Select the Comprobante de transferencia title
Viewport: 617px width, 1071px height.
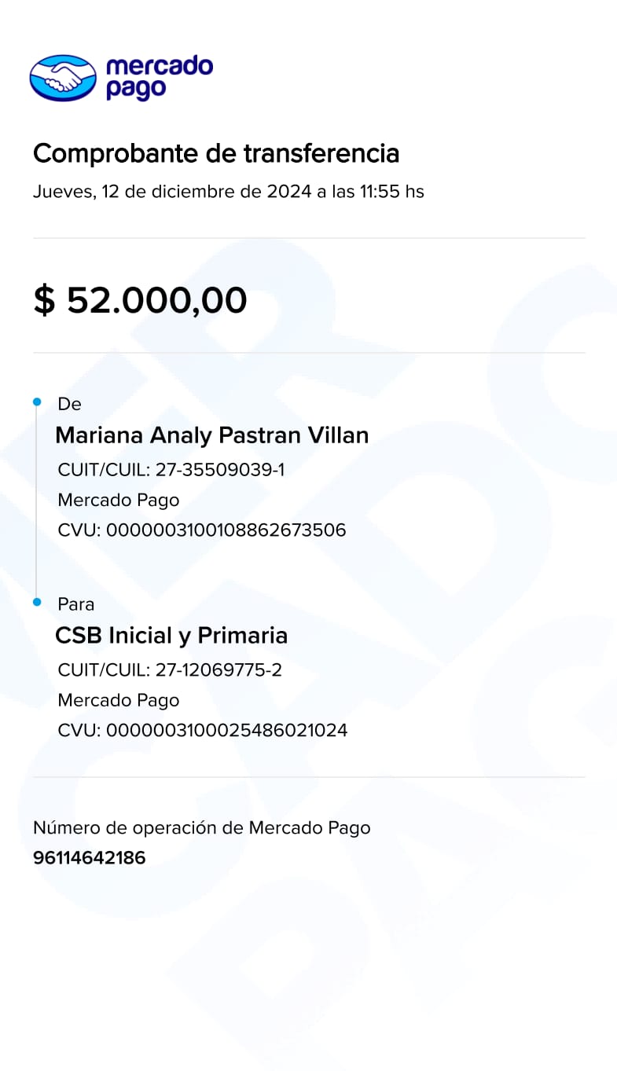point(216,153)
